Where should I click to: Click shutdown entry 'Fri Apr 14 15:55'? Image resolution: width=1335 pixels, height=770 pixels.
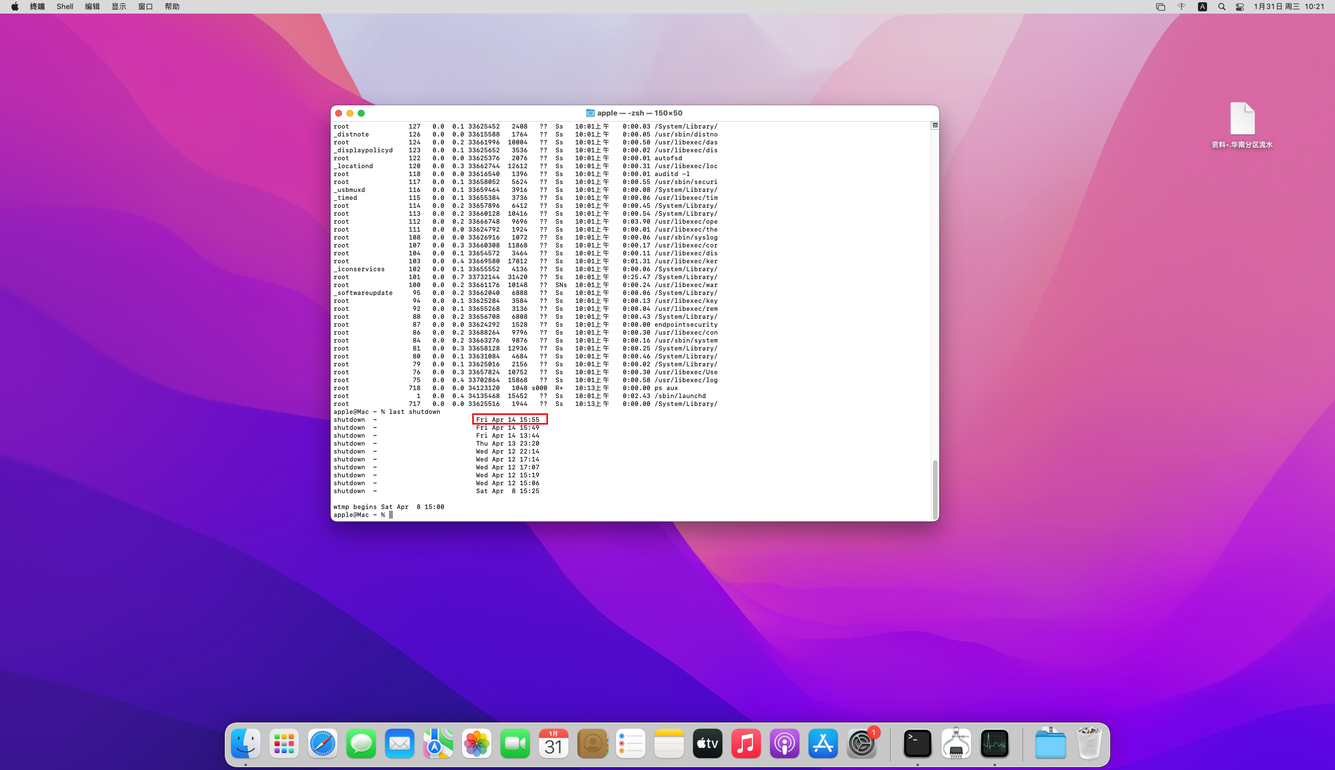click(x=508, y=420)
